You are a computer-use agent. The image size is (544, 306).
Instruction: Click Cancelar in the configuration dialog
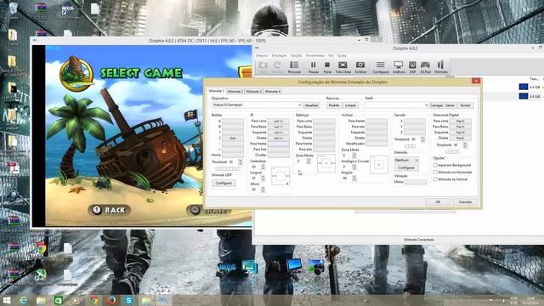[x=465, y=202]
